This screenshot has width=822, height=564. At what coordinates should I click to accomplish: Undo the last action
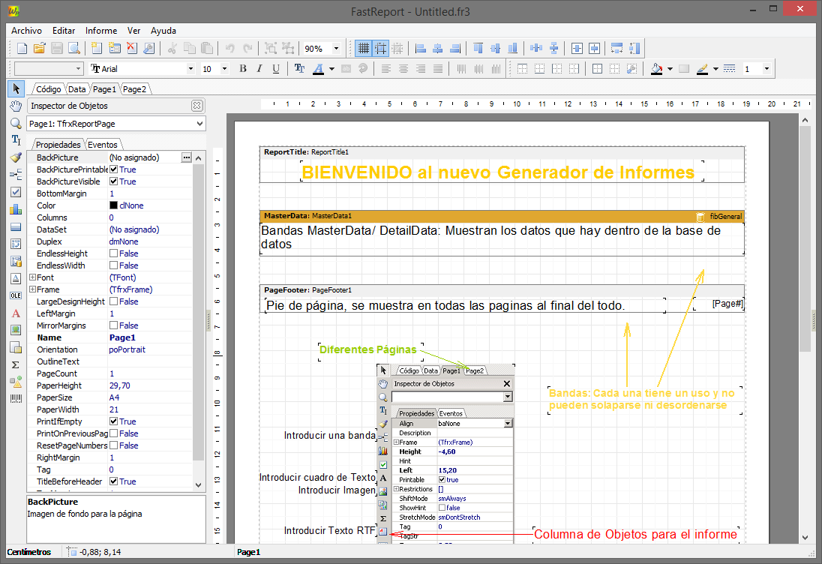[229, 49]
